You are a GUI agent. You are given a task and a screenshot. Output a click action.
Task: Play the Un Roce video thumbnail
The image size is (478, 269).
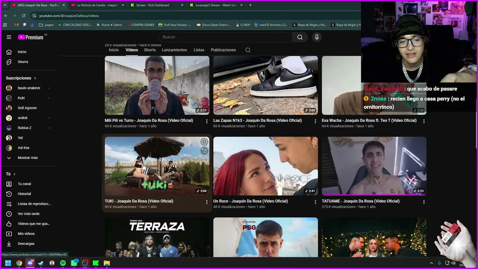coord(266,166)
